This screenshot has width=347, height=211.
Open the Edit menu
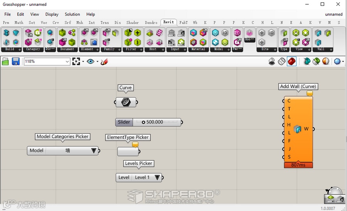20,14
